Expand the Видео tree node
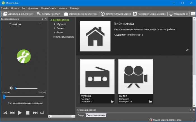The width and height of the screenshot is (196, 122). point(55,28)
